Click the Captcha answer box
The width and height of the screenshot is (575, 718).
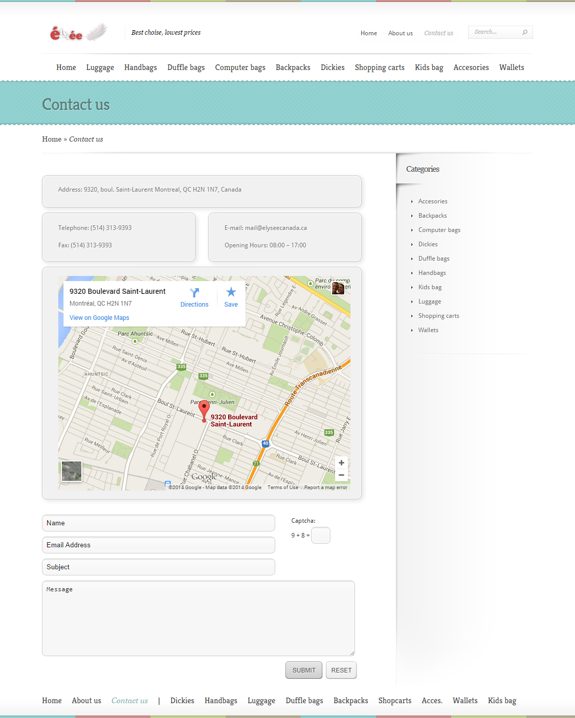tap(321, 536)
